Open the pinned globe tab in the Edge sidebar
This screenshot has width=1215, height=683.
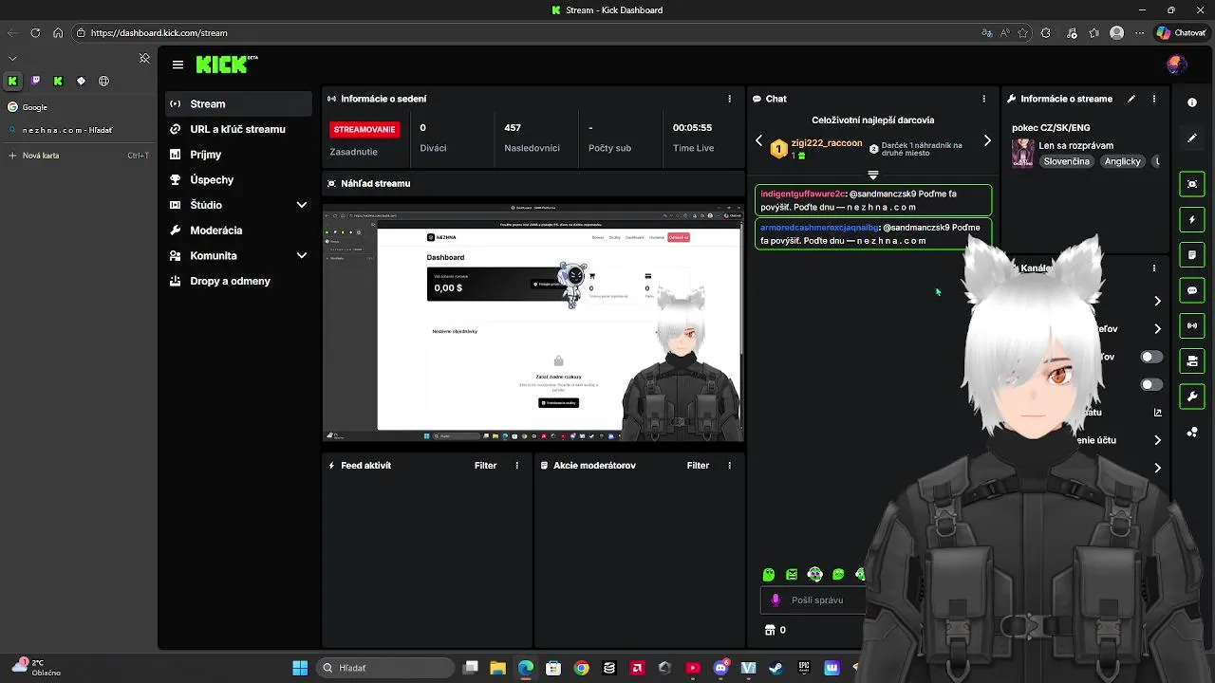coord(103,82)
